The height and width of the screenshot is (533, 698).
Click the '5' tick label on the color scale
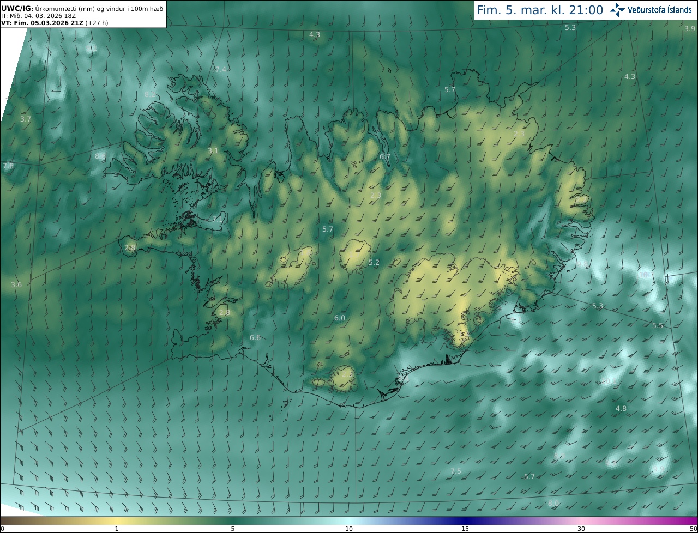click(233, 529)
